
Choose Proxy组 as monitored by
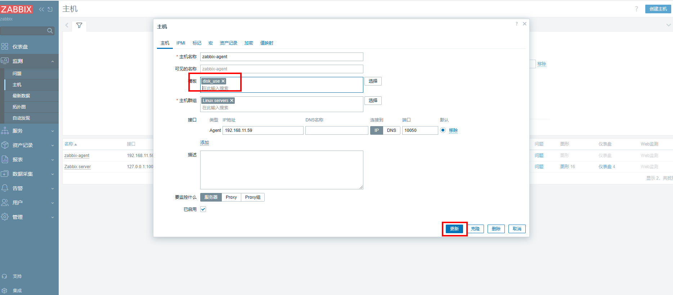click(x=253, y=197)
